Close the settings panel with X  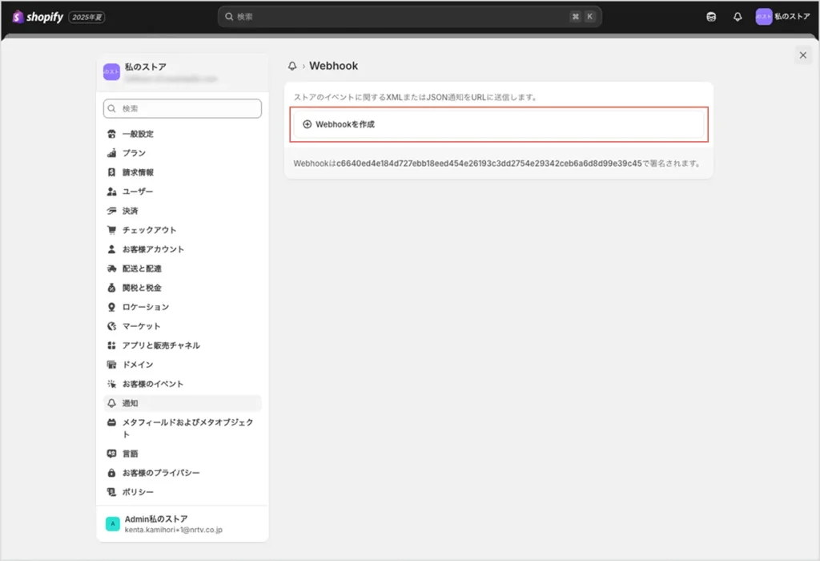[x=802, y=54]
